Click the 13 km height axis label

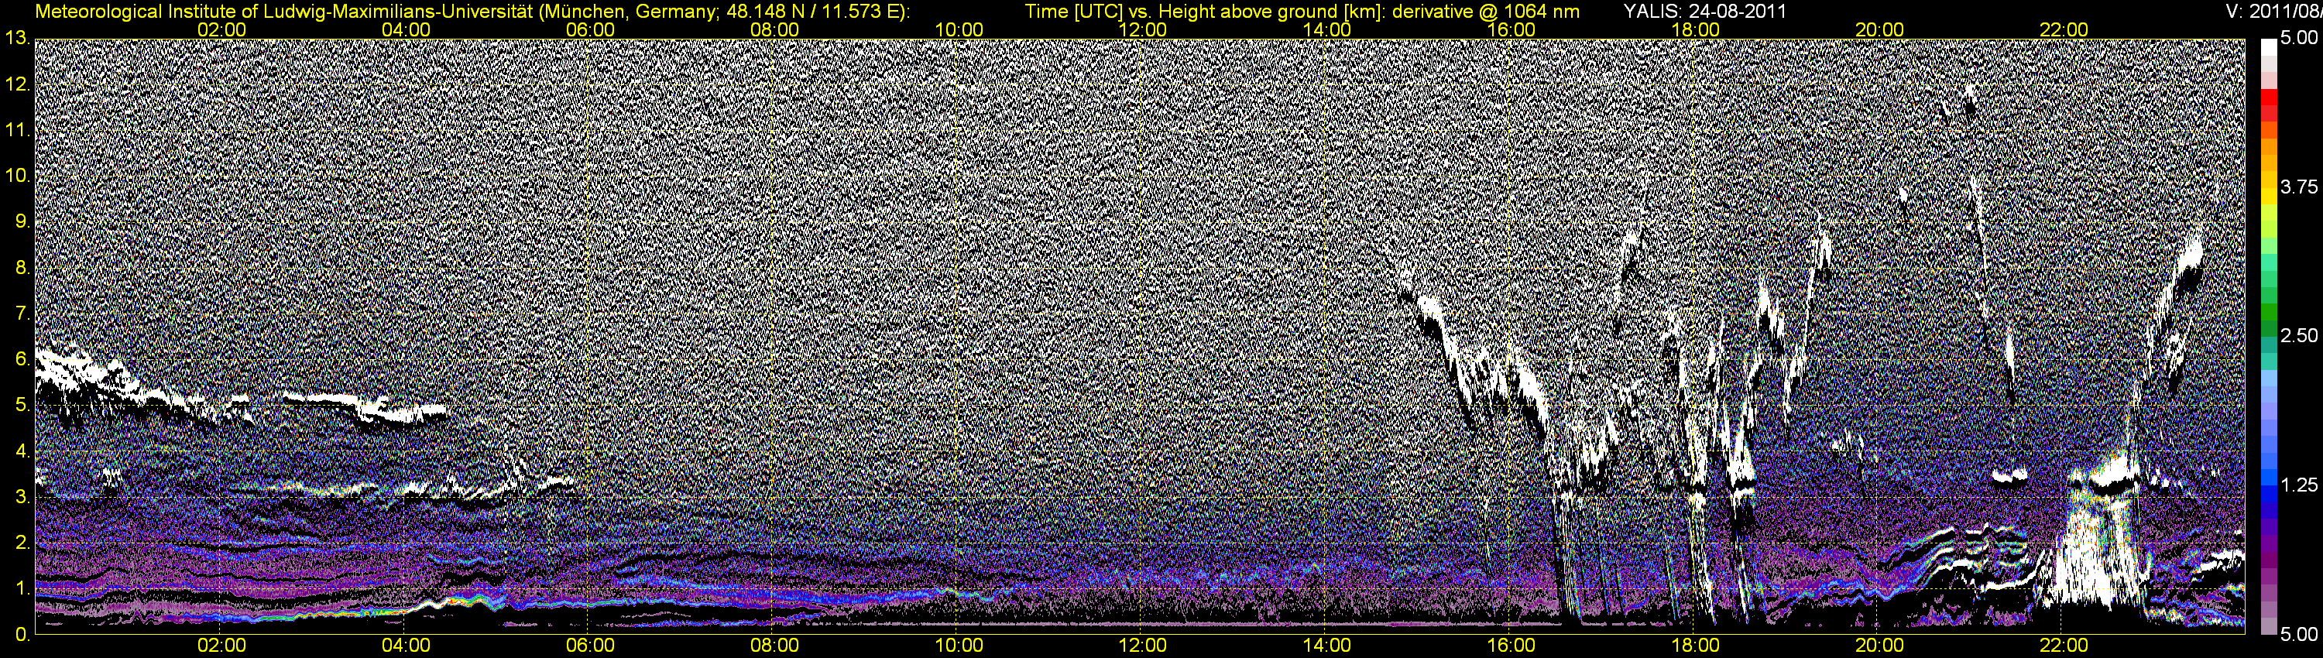point(17,39)
